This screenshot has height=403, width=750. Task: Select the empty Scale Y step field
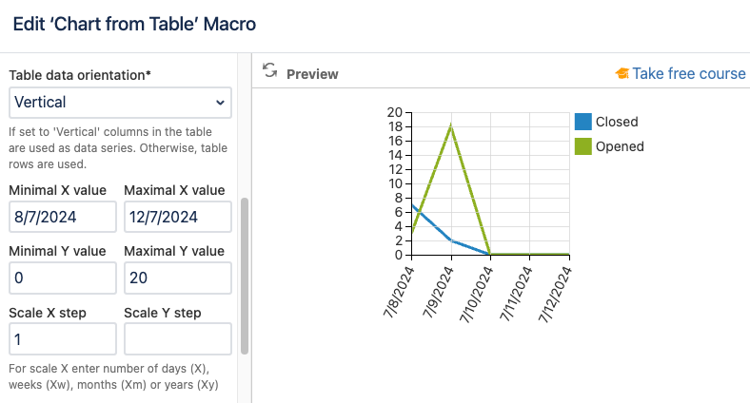(x=178, y=338)
